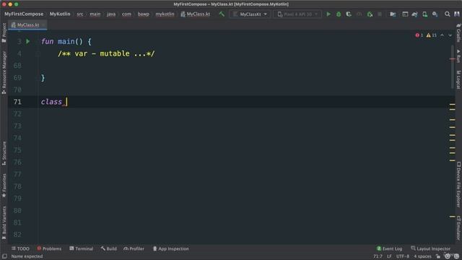Screen dimensions: 462x260
Task: Click the src breadcrumb
Action: click(80, 14)
